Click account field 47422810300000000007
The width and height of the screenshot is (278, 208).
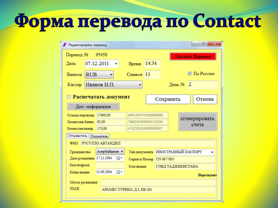pos(147,128)
